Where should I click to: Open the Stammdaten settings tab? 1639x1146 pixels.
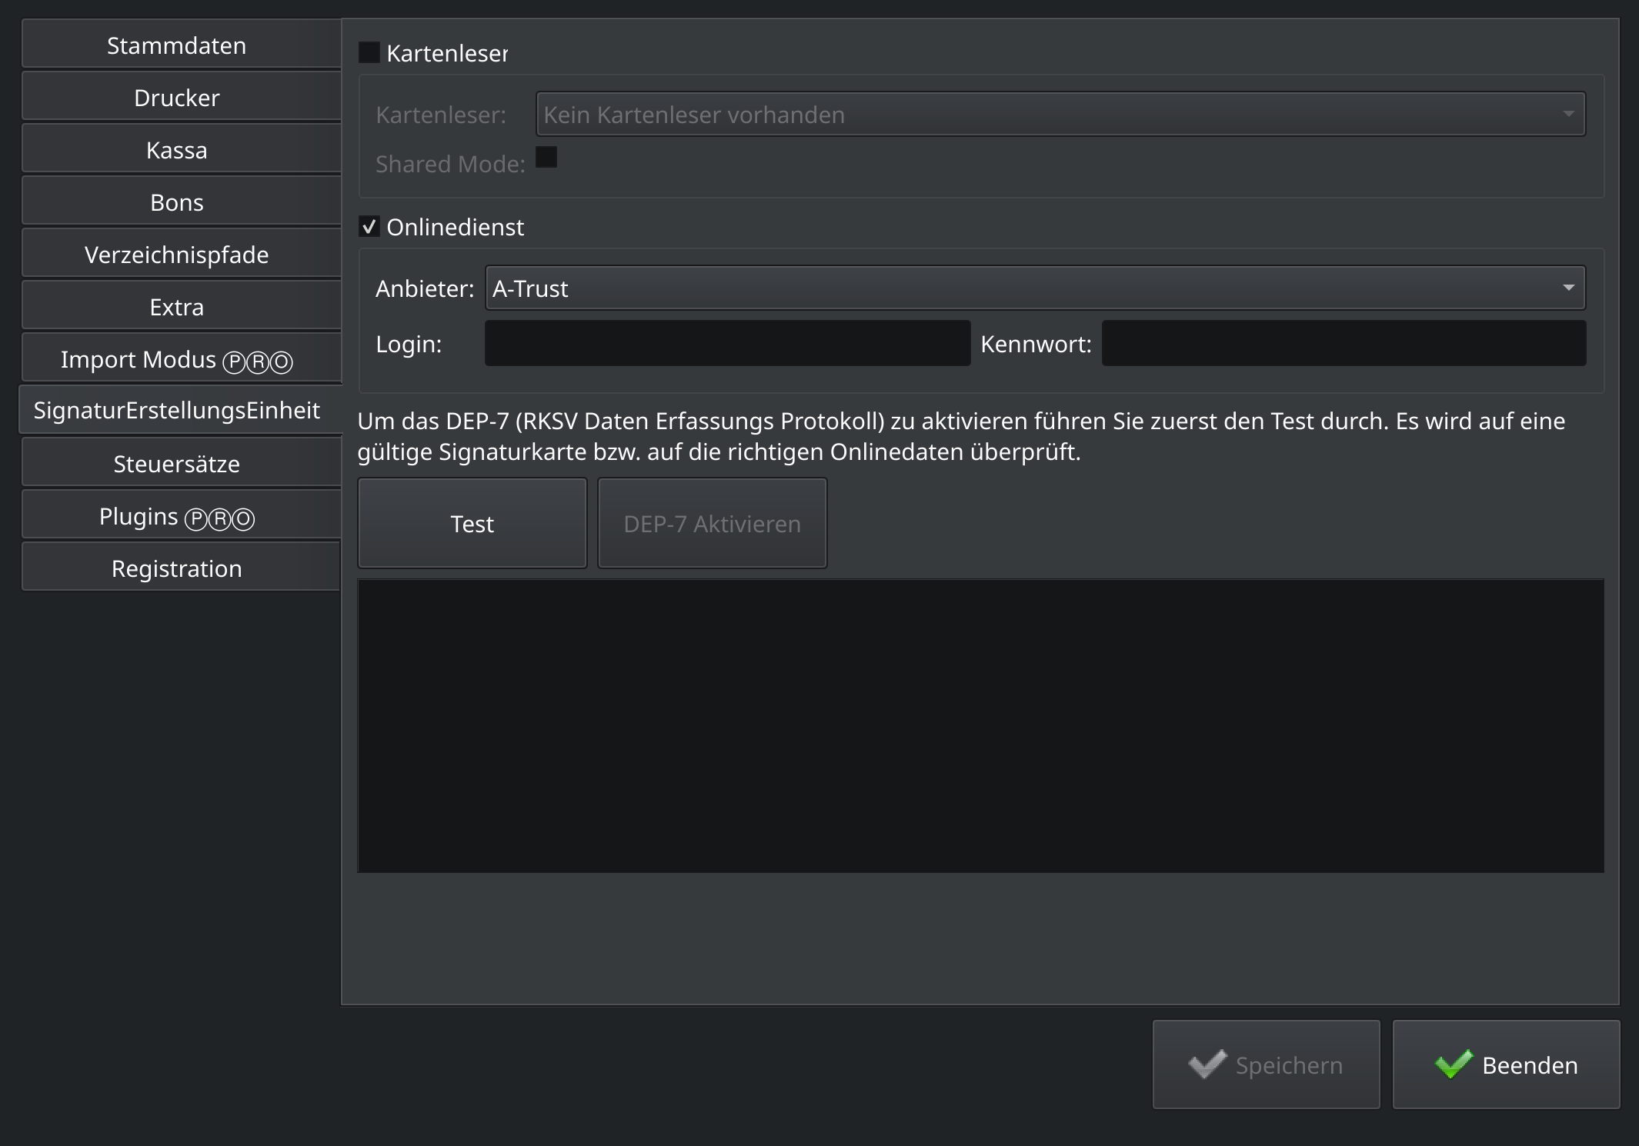[x=182, y=45]
